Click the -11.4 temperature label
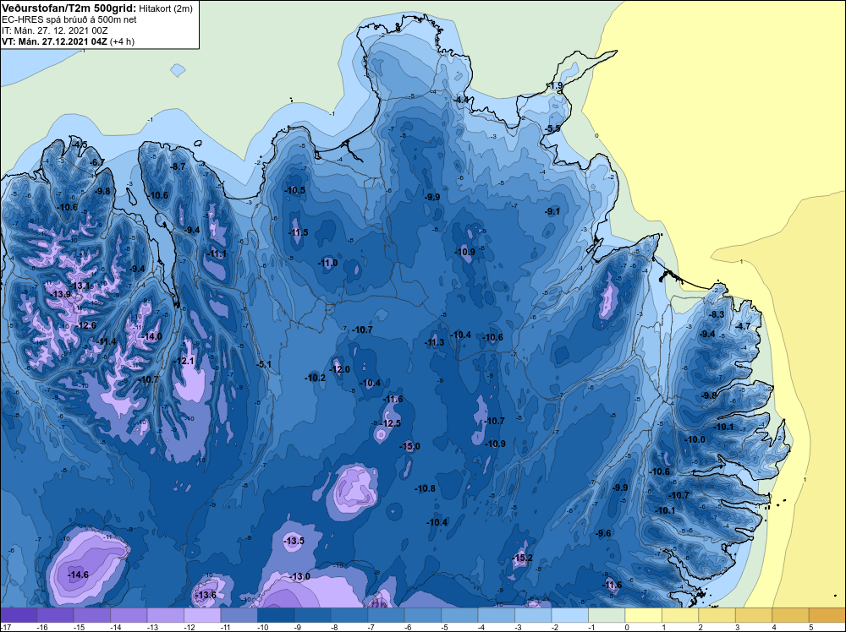Image resolution: width=846 pixels, height=632 pixels. (x=106, y=341)
